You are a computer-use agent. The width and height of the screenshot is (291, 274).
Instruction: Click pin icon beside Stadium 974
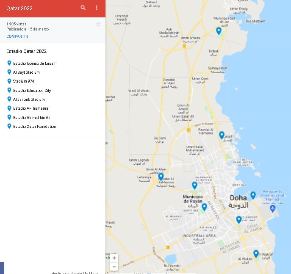coord(9,81)
